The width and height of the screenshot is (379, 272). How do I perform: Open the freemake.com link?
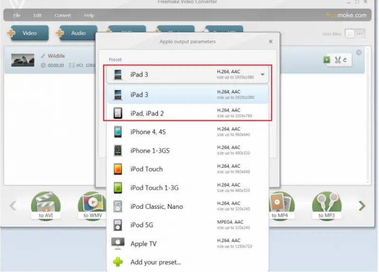[346, 15]
